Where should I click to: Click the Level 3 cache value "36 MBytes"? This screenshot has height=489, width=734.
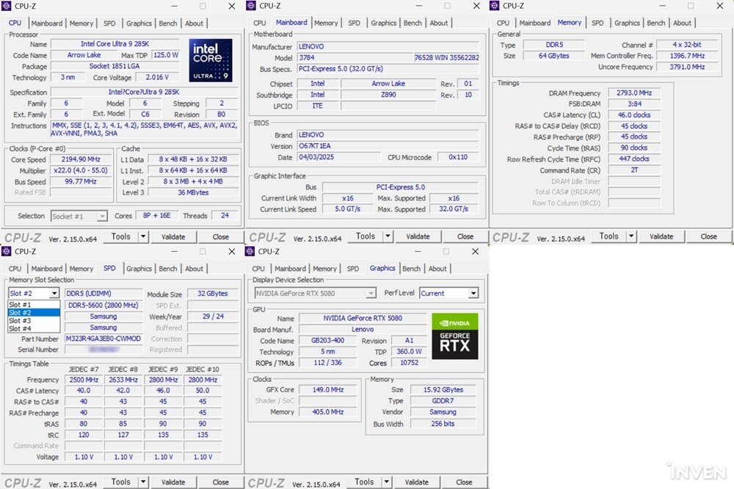coord(193,192)
